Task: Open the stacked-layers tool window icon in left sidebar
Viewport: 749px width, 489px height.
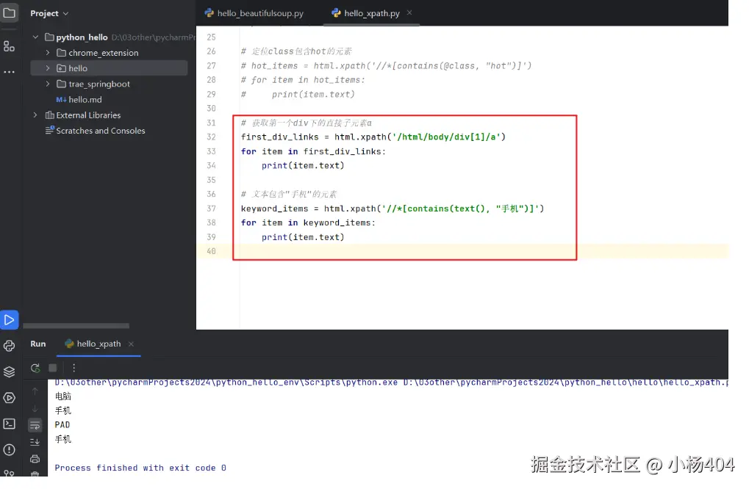Action: (x=9, y=372)
